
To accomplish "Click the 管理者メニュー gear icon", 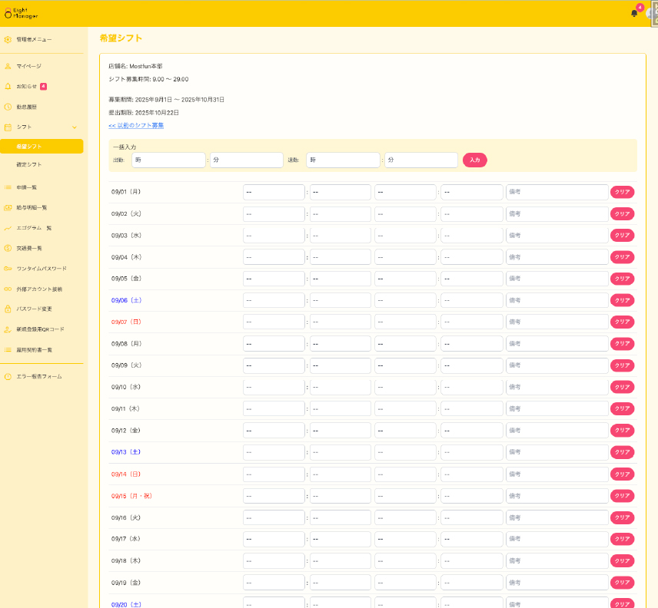I will (x=8, y=39).
